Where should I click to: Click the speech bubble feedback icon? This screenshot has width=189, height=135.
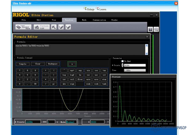(156, 29)
